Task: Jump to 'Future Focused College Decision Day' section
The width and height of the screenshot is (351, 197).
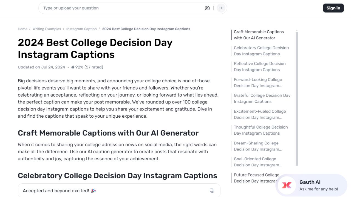Action: (256, 178)
